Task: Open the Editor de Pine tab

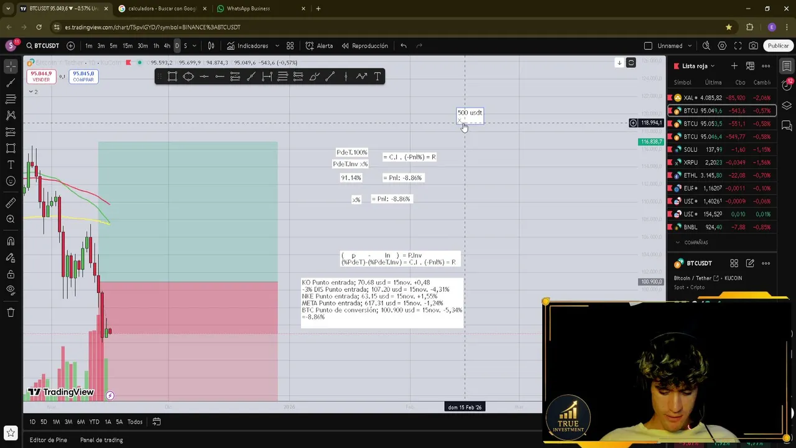Action: pyautogui.click(x=48, y=440)
